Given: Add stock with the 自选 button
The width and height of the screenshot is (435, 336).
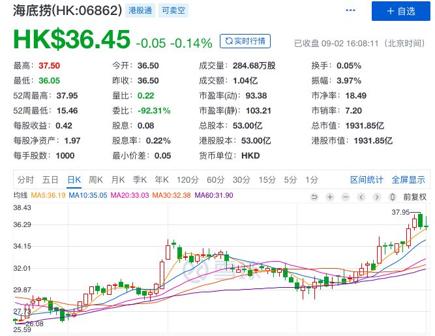Looking at the screenshot, I should coord(401,11).
